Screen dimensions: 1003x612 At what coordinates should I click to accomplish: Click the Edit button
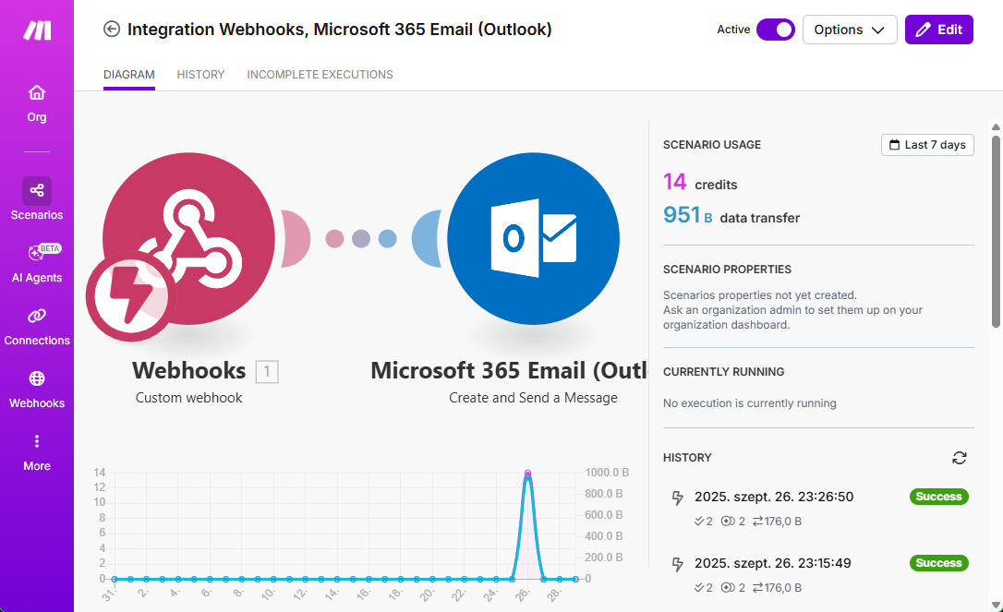(x=938, y=30)
